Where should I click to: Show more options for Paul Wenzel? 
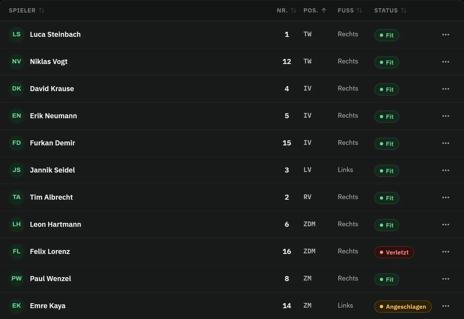pos(446,279)
